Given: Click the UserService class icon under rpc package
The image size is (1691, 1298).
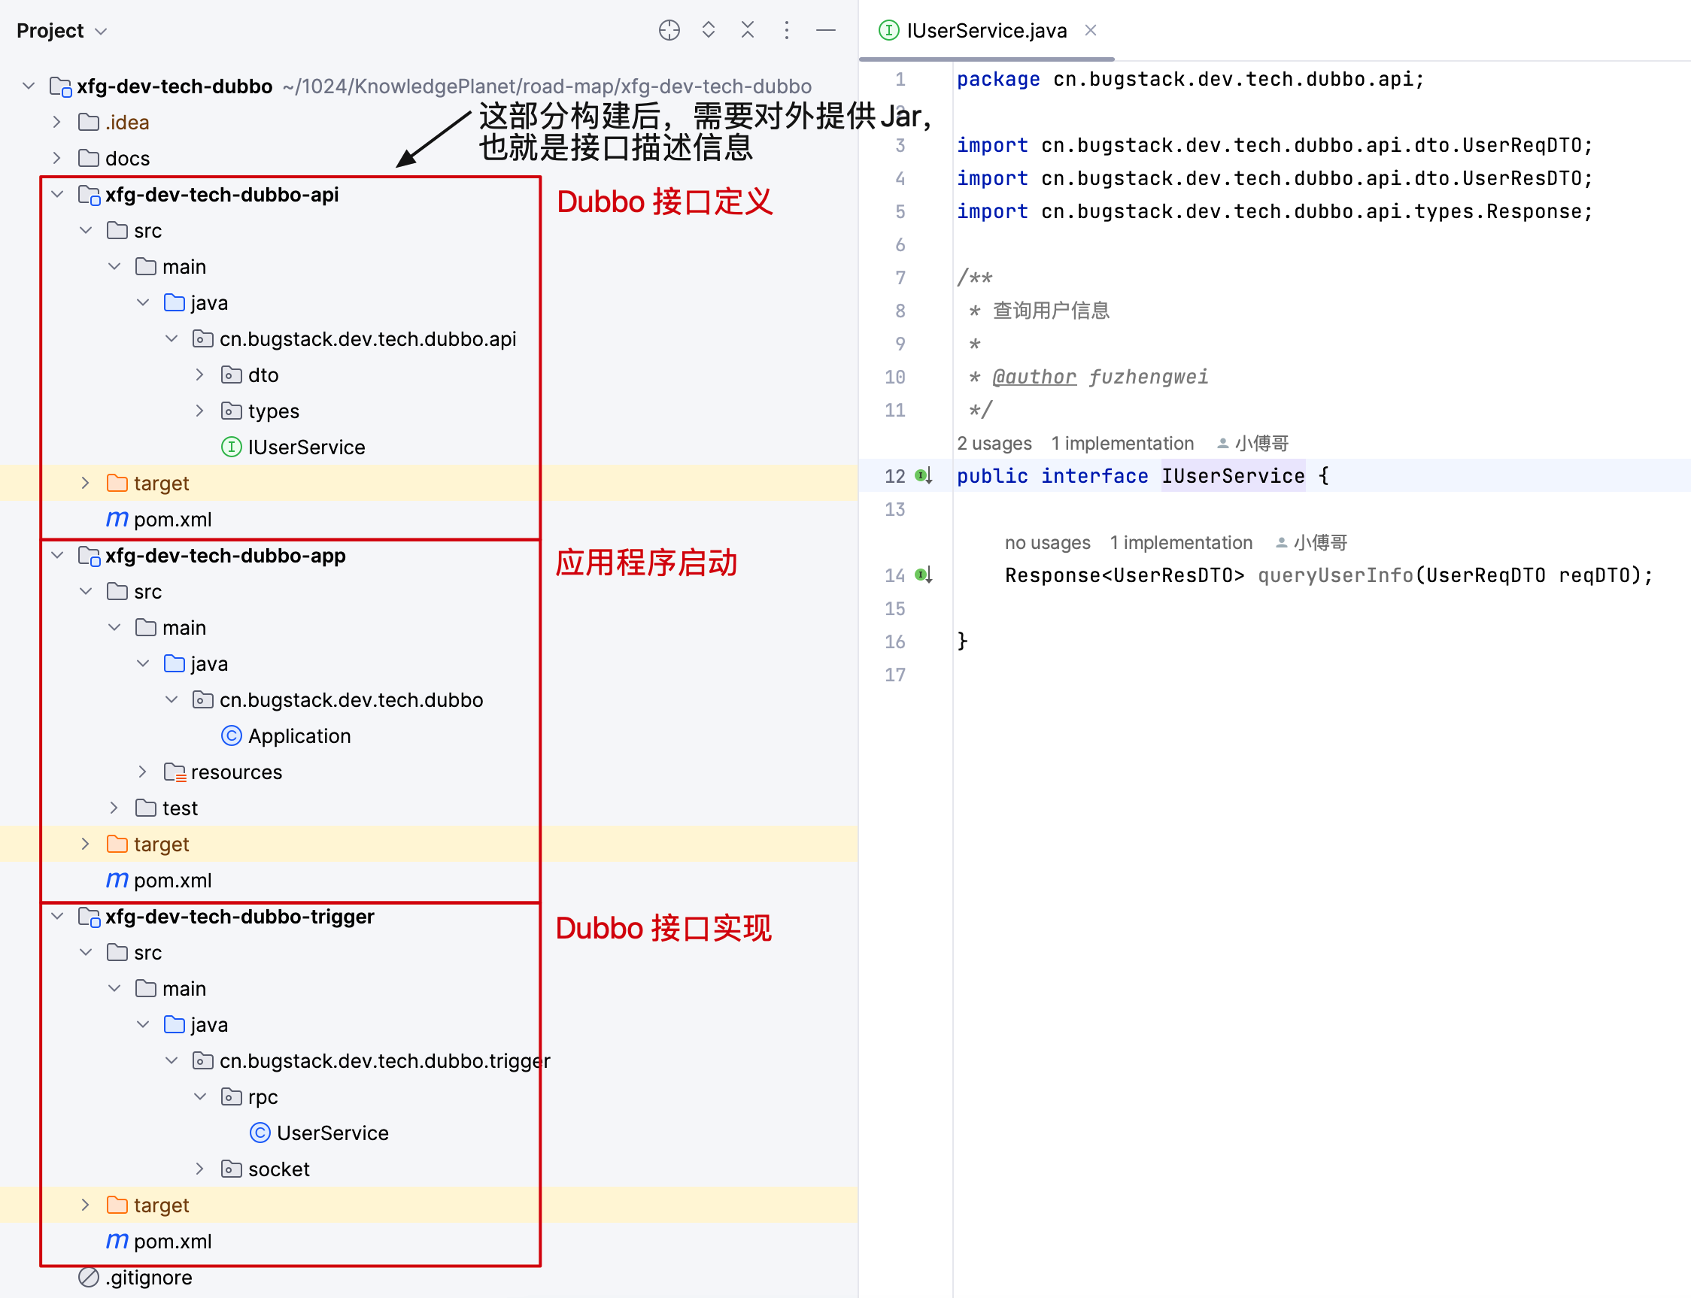Looking at the screenshot, I should point(260,1133).
